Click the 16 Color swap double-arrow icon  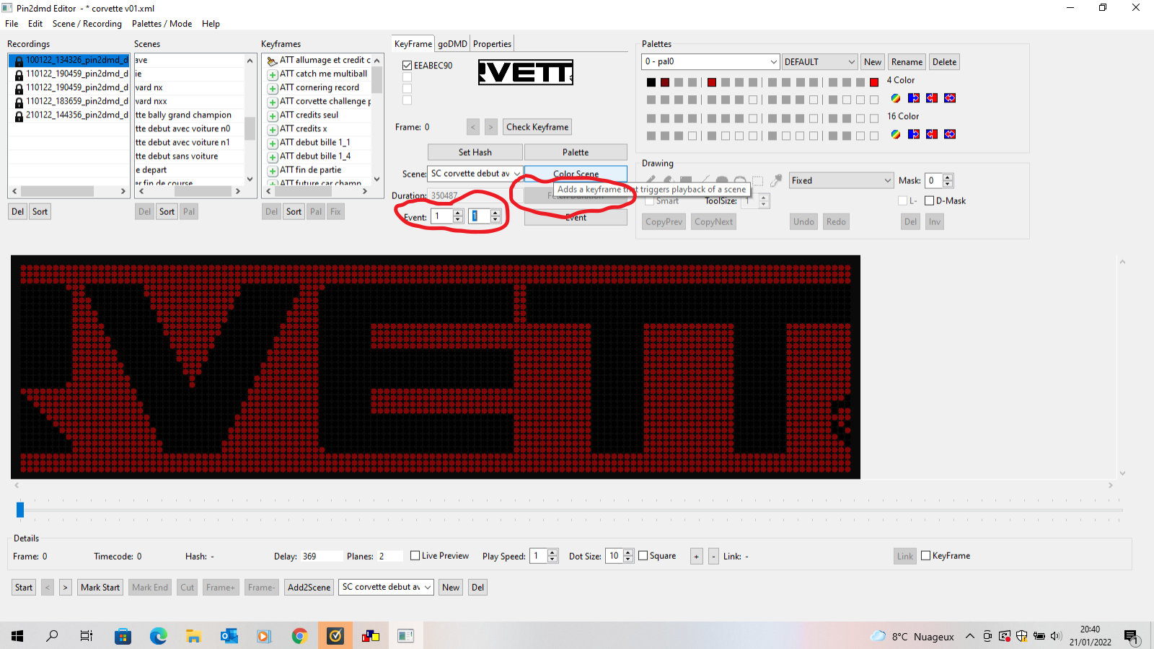click(x=950, y=134)
